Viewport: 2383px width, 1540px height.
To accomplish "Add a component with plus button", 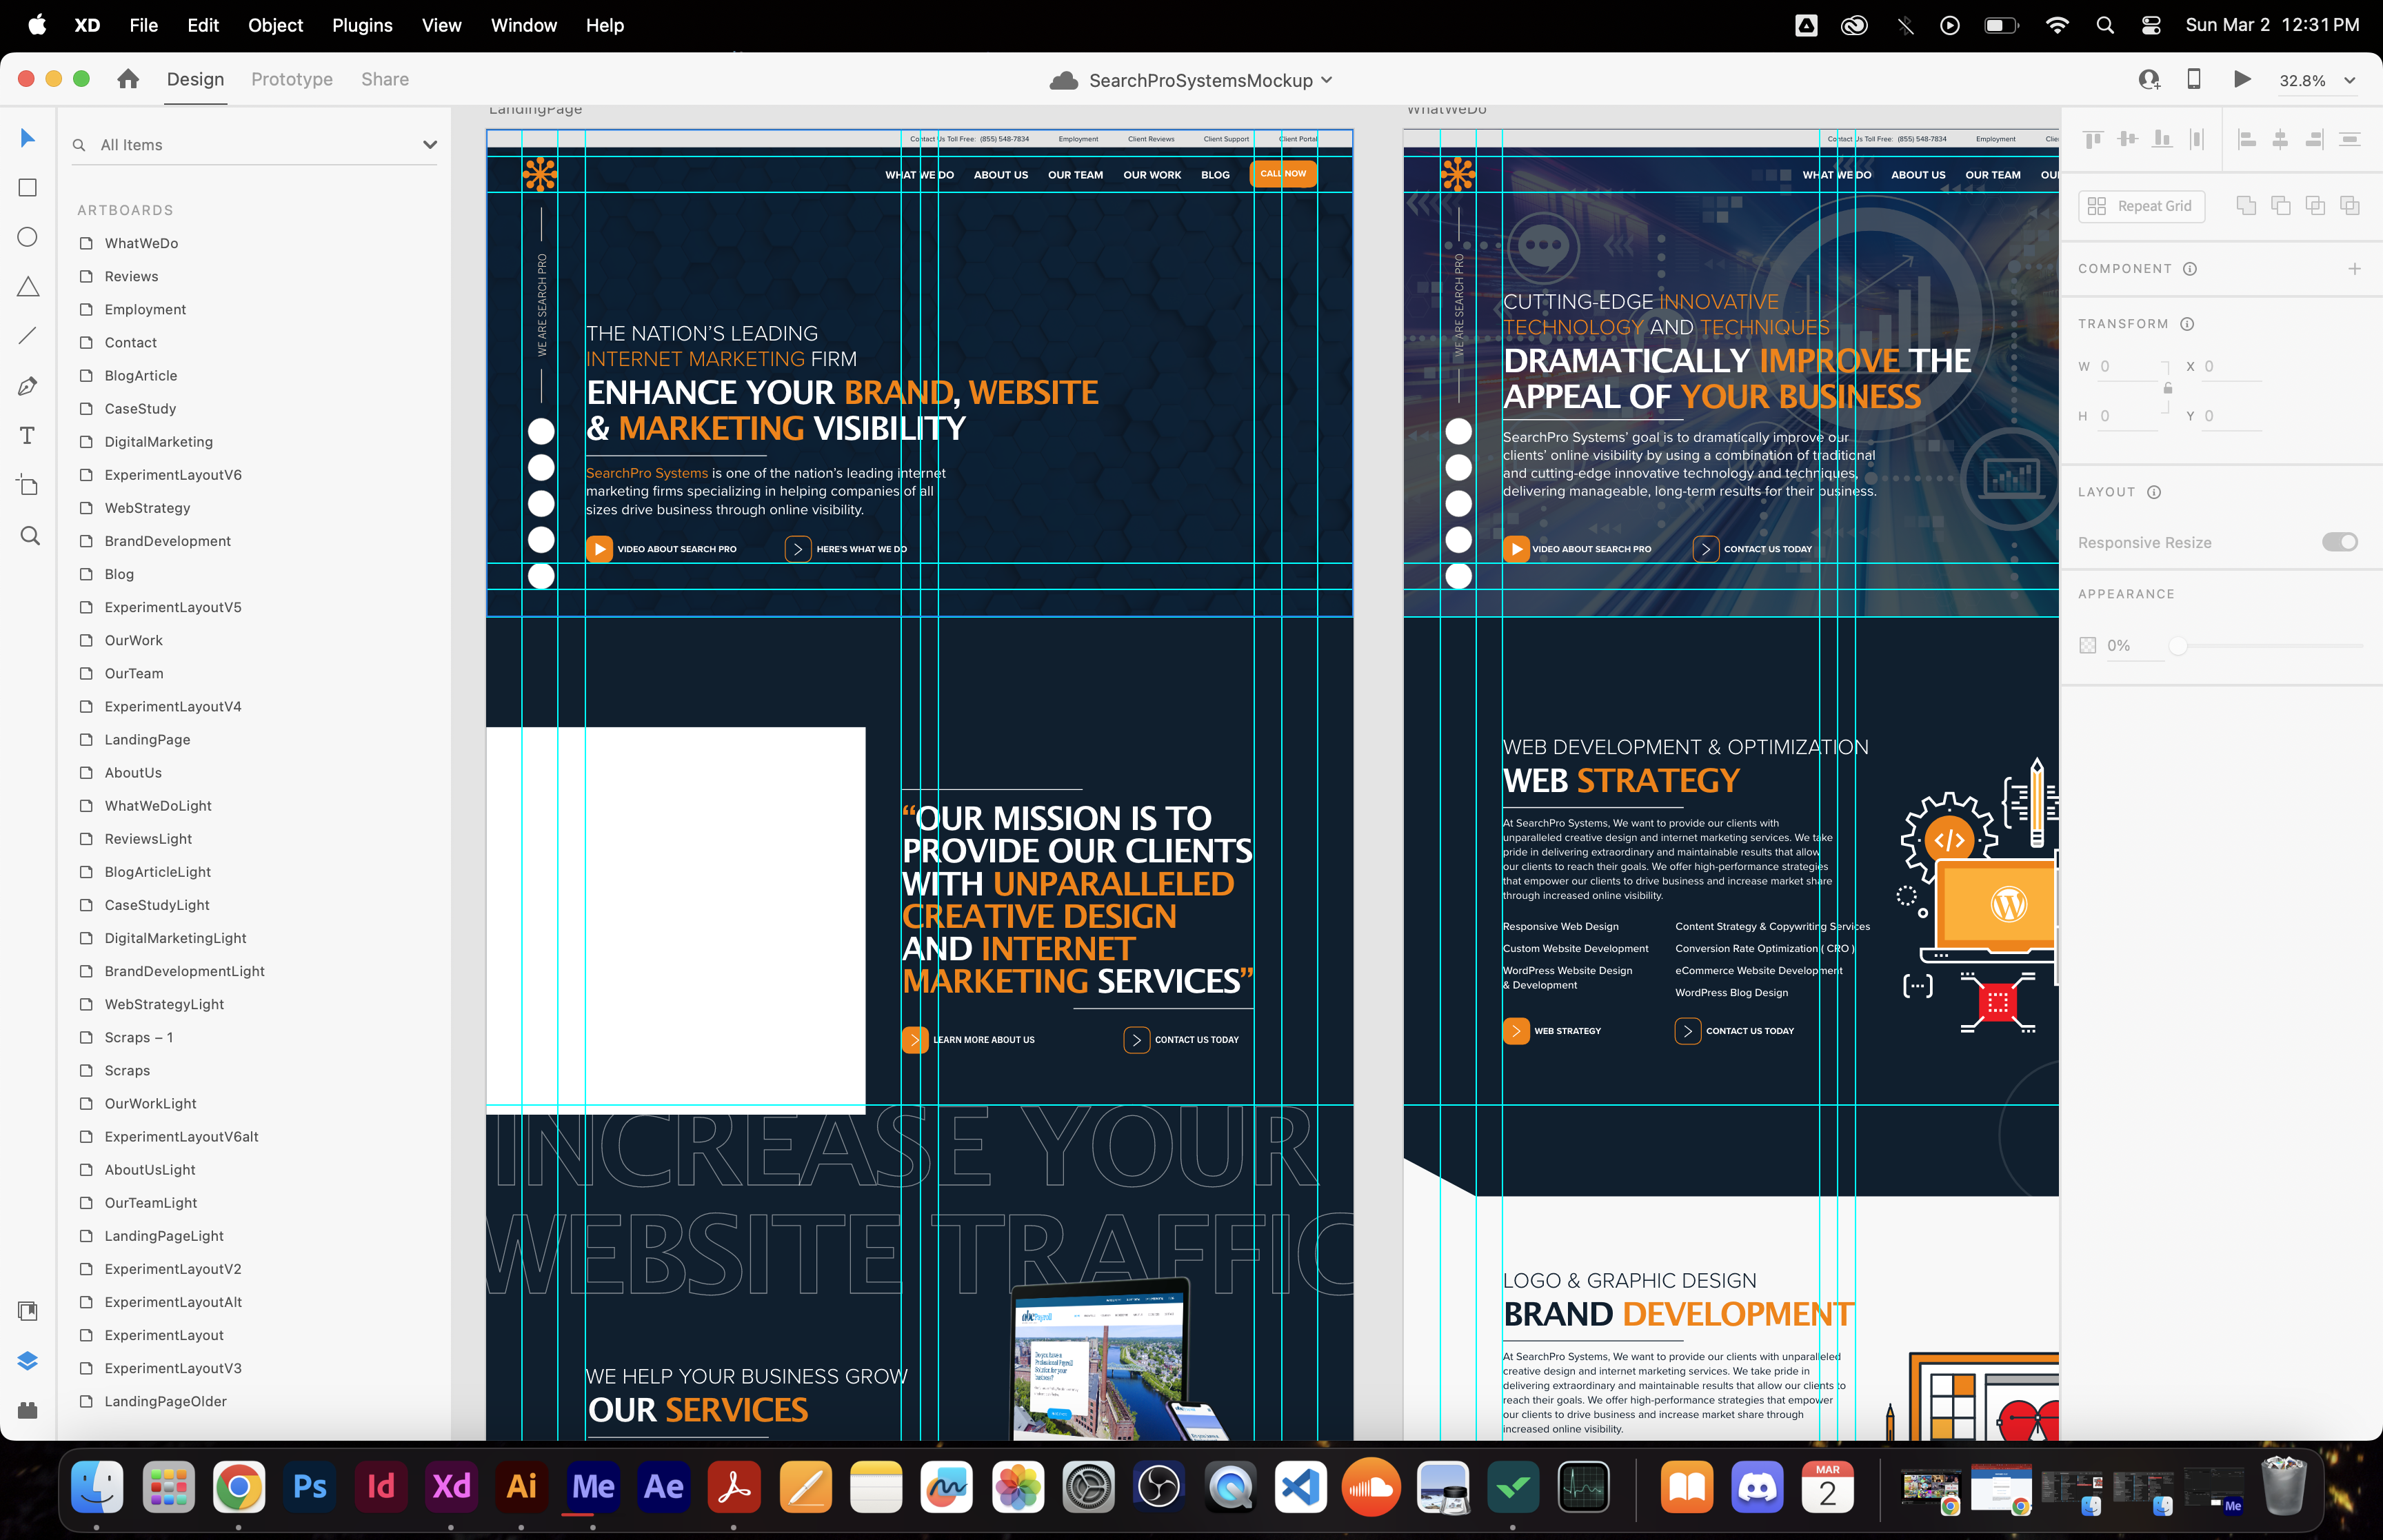I will point(2354,269).
